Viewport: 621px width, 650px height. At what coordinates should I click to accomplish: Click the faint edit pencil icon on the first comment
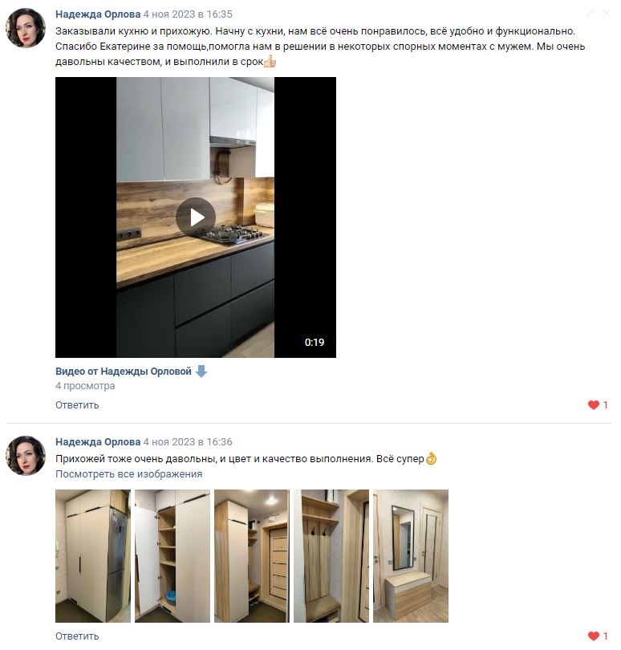click(x=591, y=14)
